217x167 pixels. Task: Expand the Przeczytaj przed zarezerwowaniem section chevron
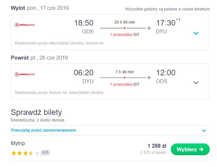pyautogui.click(x=204, y=131)
